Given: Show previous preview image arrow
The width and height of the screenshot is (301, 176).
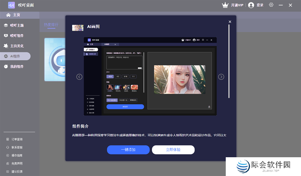Looking at the screenshot, I should (x=79, y=77).
